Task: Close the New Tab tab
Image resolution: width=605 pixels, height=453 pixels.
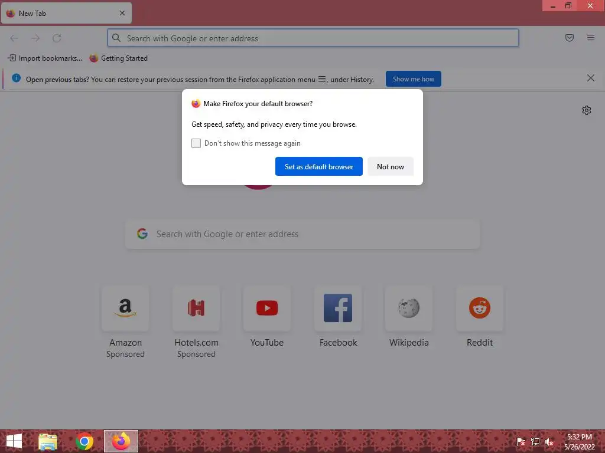Action: 122,13
